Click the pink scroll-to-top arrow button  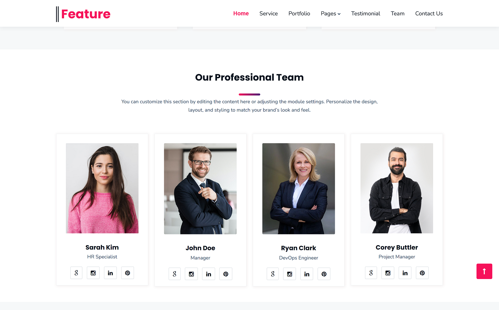(x=484, y=271)
